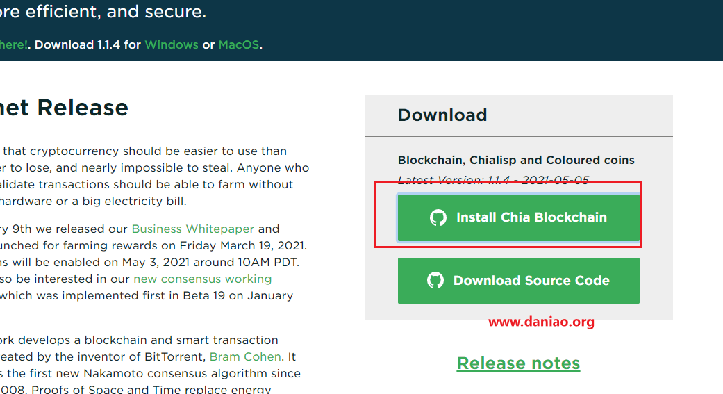This screenshot has height=394, width=723.
Task: Click the Download panel heading
Action: click(442, 115)
